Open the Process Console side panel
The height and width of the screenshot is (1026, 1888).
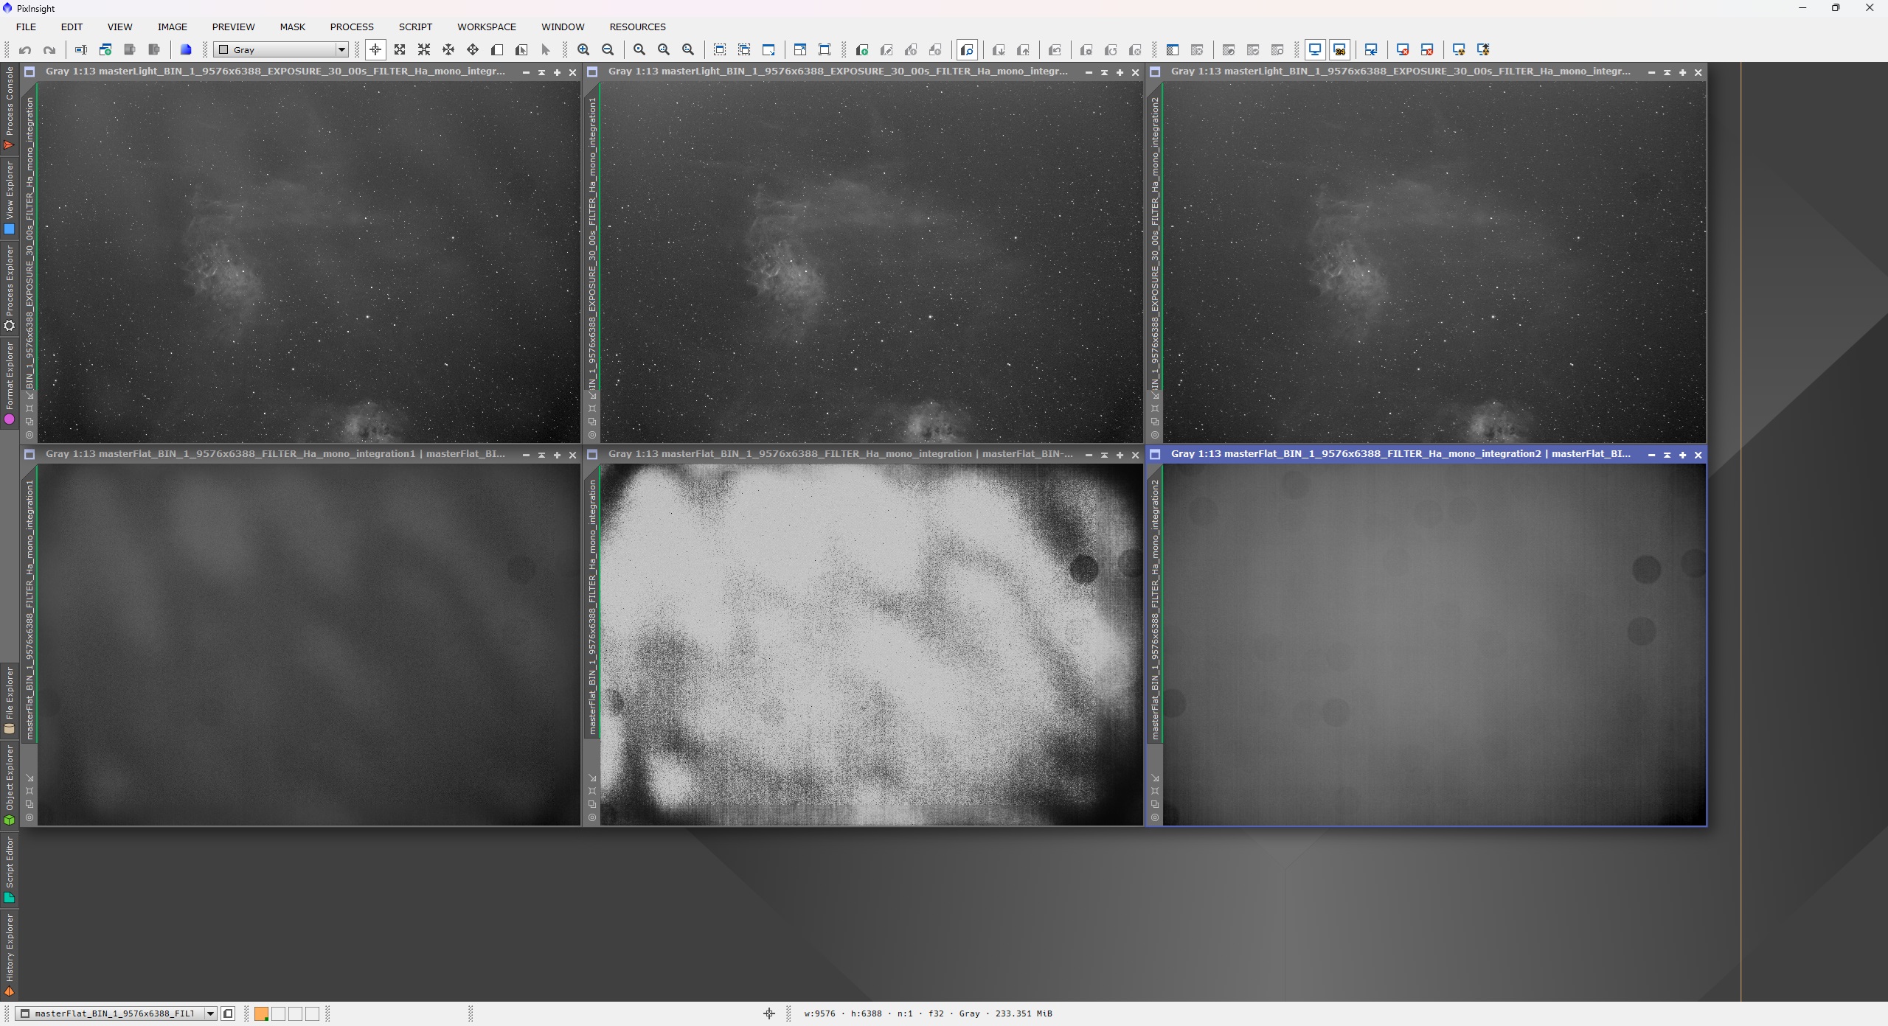coord(10,108)
